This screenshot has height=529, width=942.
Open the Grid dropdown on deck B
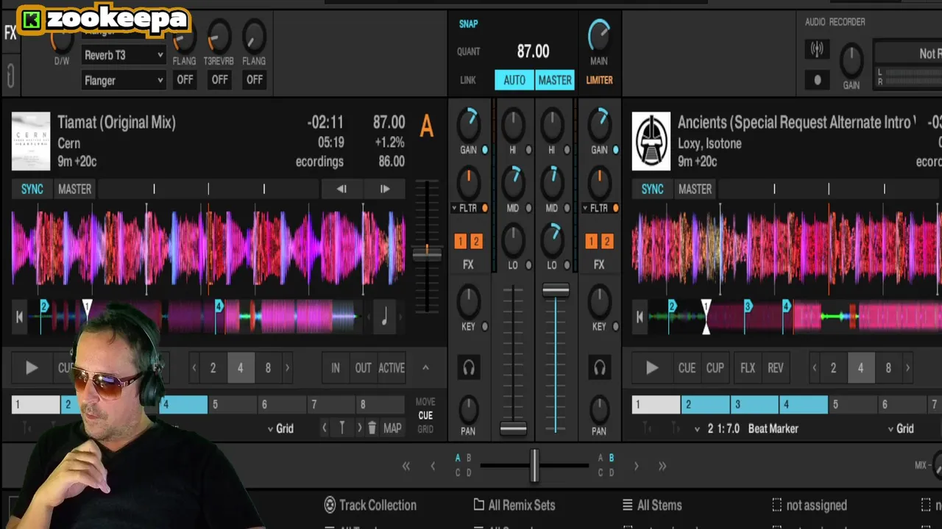click(900, 428)
